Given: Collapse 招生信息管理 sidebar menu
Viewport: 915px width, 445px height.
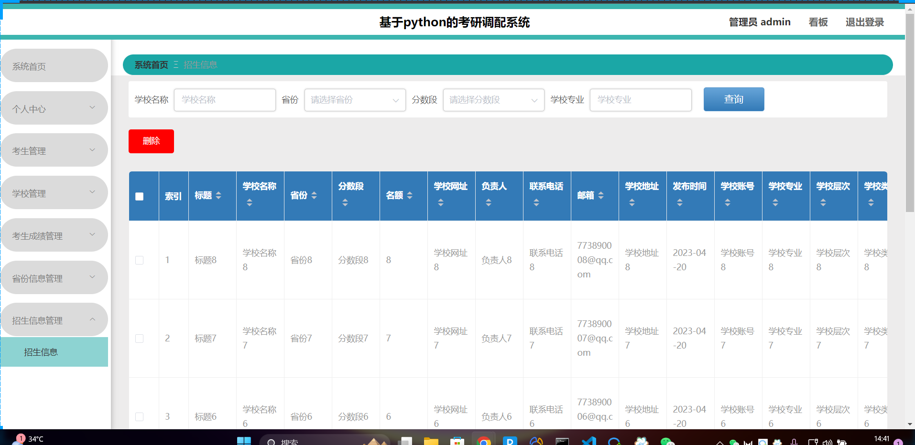Looking at the screenshot, I should 54,320.
